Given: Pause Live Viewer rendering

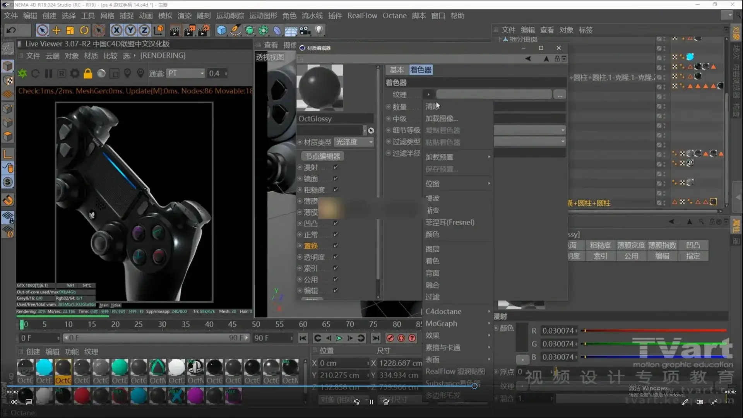Looking at the screenshot, I should (x=48, y=74).
